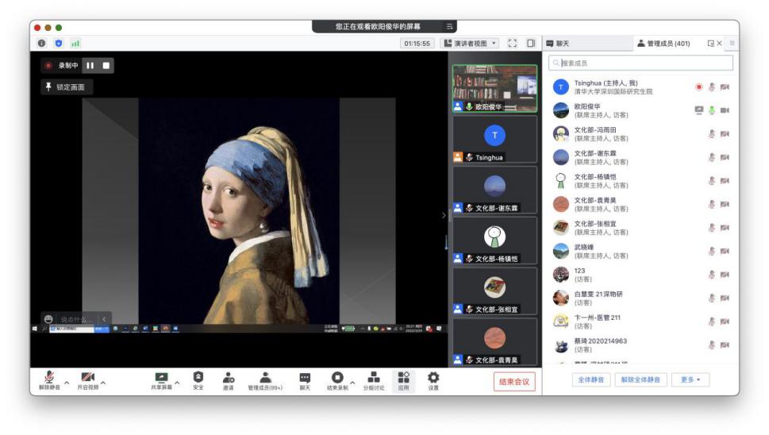Select 文化部-张相宜 video tile
The height and width of the screenshot is (435, 769).
pyautogui.click(x=495, y=291)
